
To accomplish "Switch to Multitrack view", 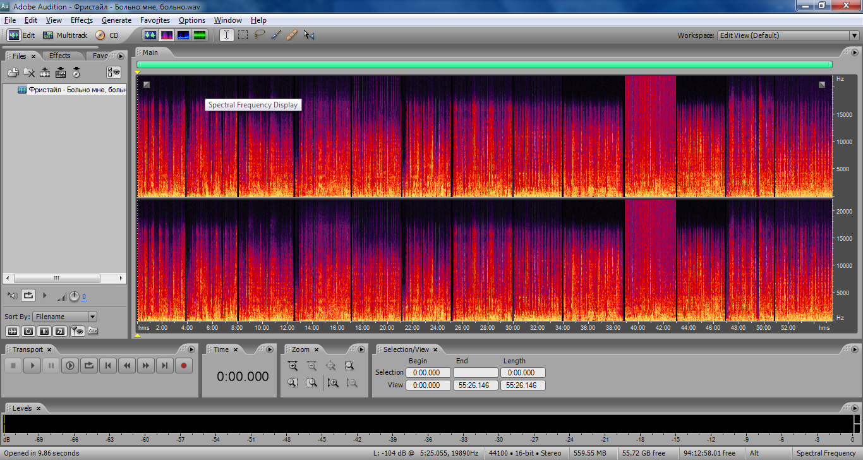I will point(65,35).
